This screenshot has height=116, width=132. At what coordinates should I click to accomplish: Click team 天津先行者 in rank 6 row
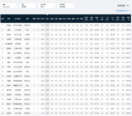[x=18, y=49]
